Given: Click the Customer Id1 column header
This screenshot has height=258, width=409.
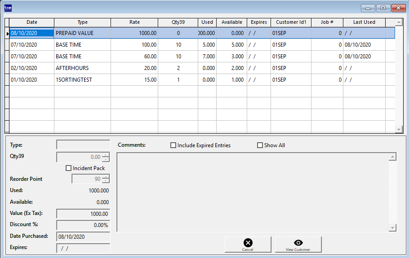Looking at the screenshot, I should [x=291, y=22].
